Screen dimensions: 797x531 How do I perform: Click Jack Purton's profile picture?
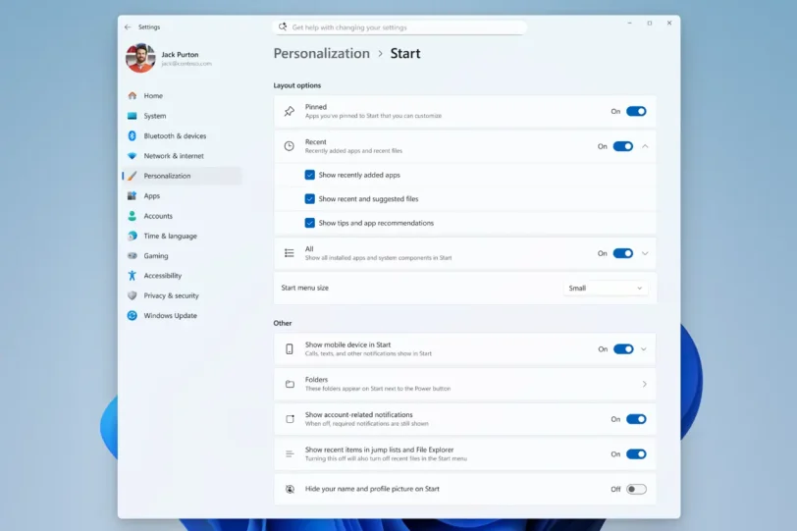(x=140, y=59)
